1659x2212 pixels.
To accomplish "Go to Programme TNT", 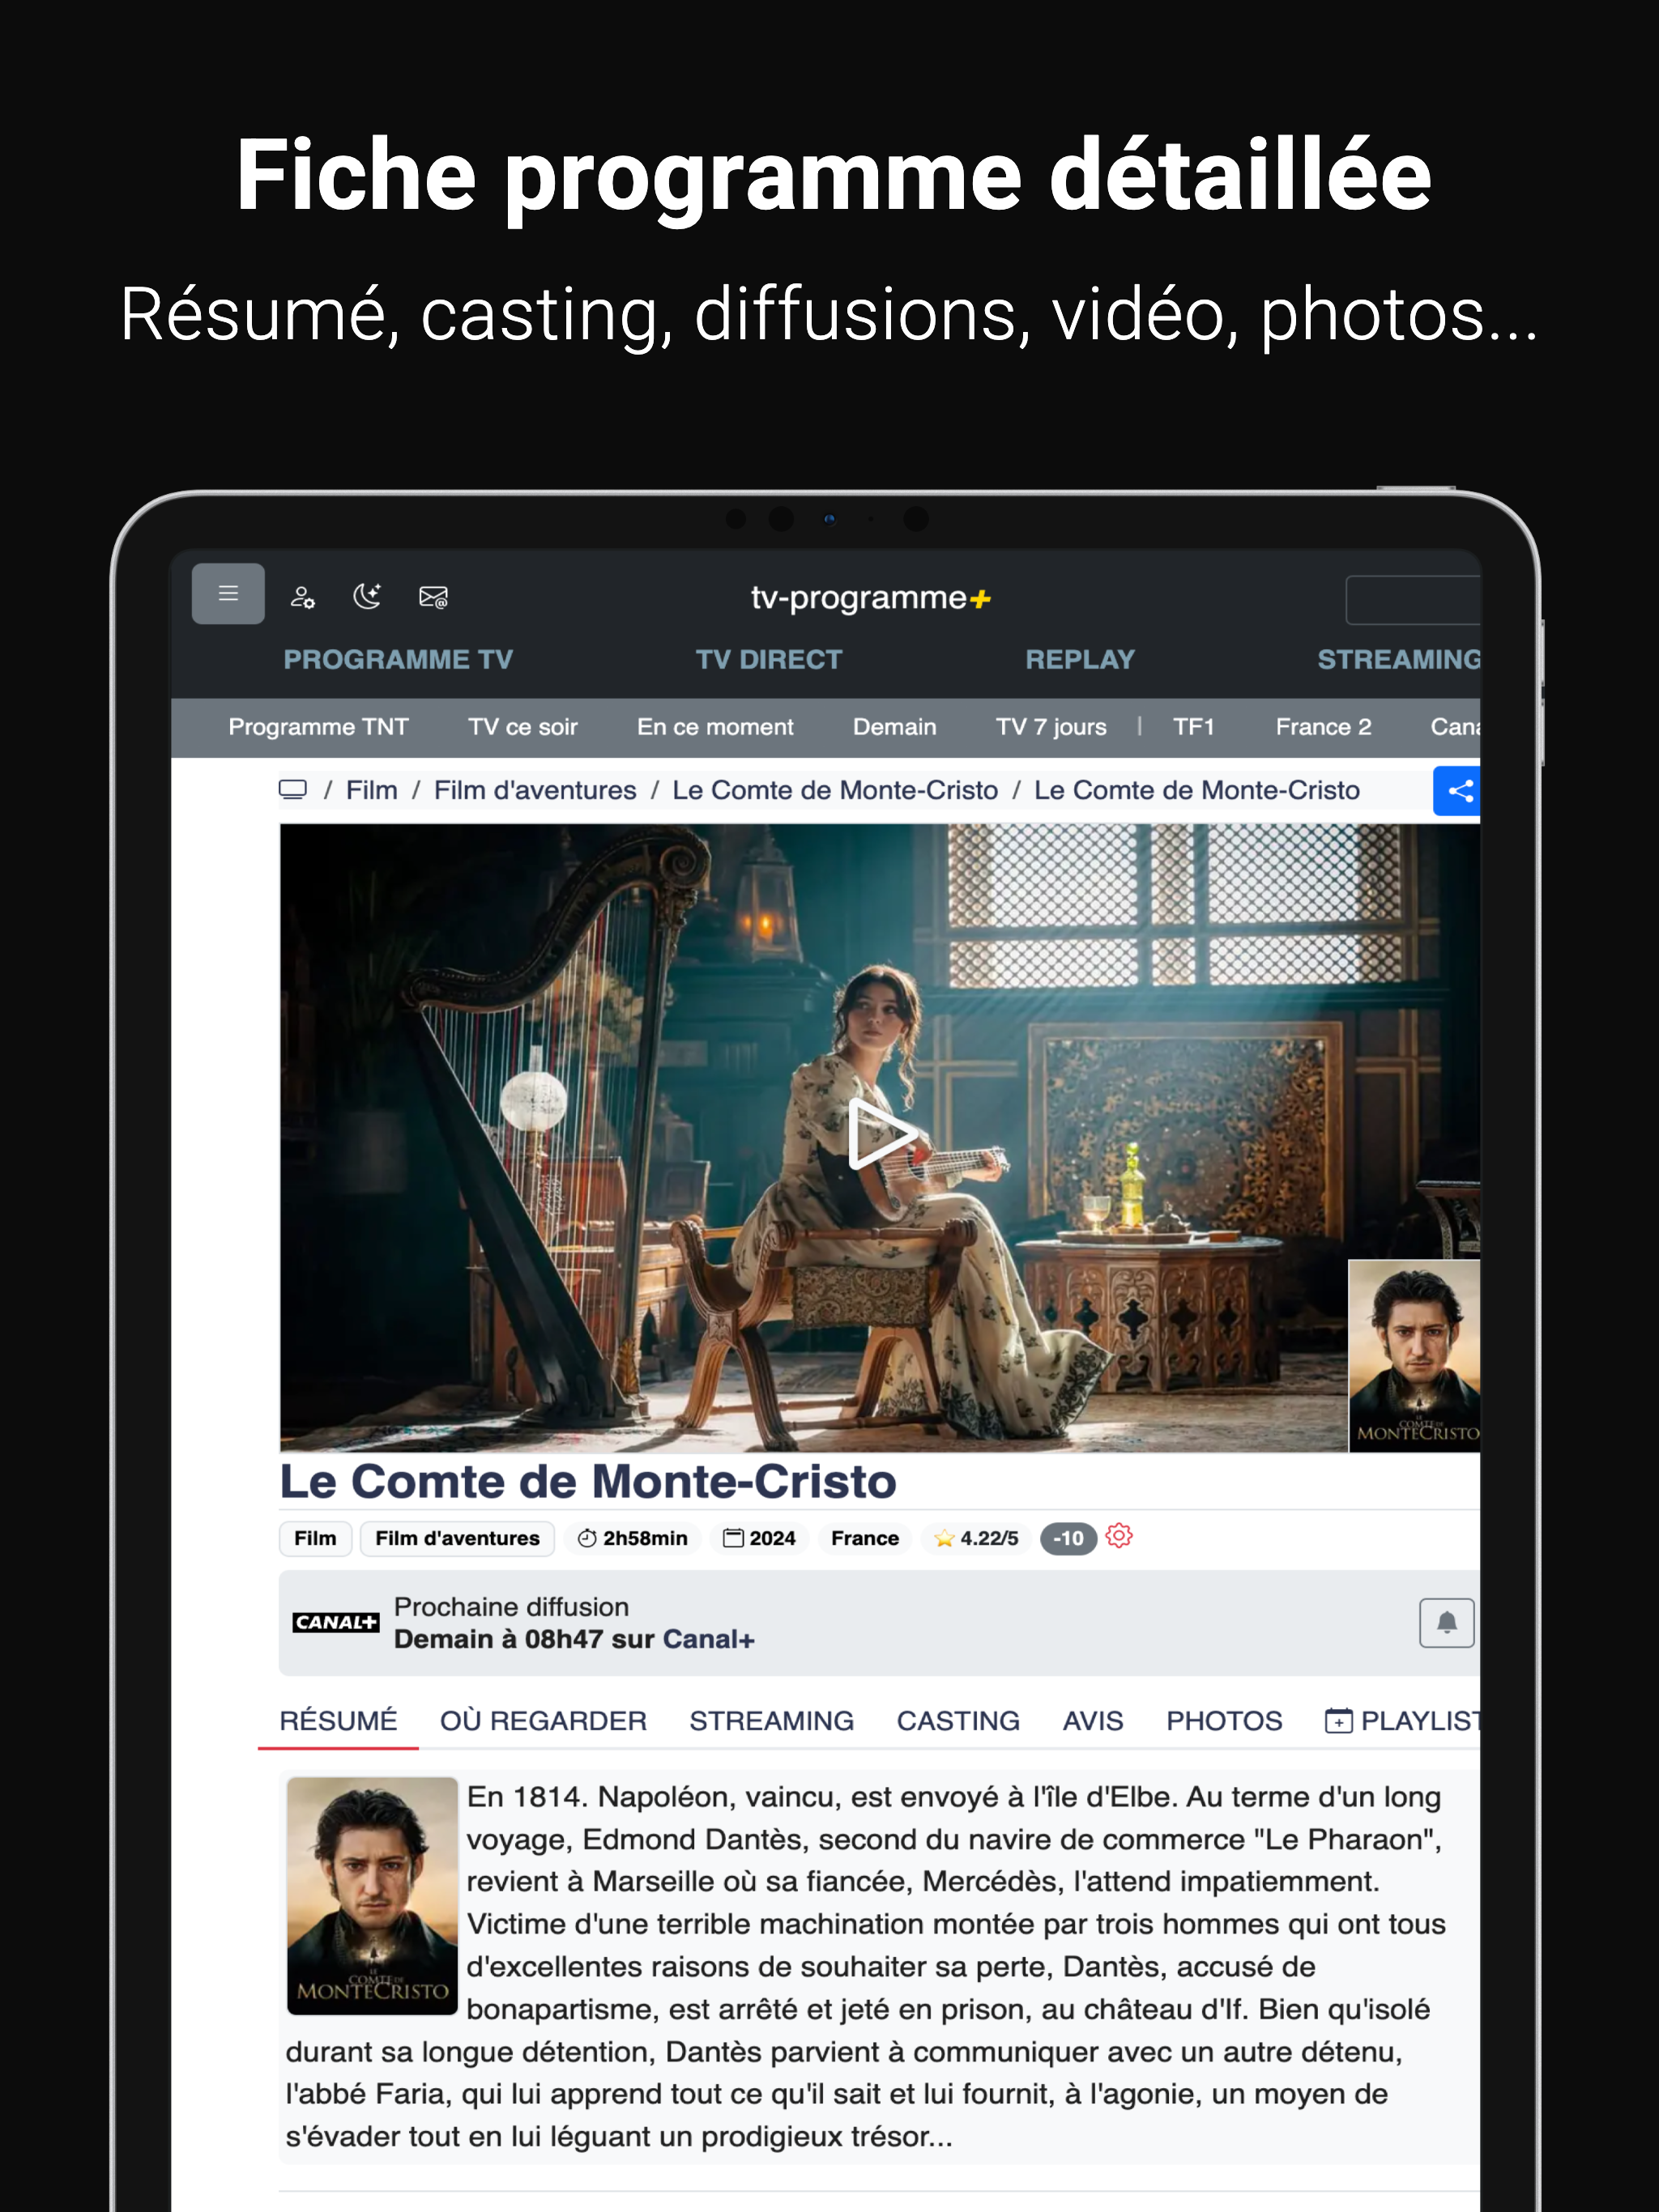I will coord(318,727).
